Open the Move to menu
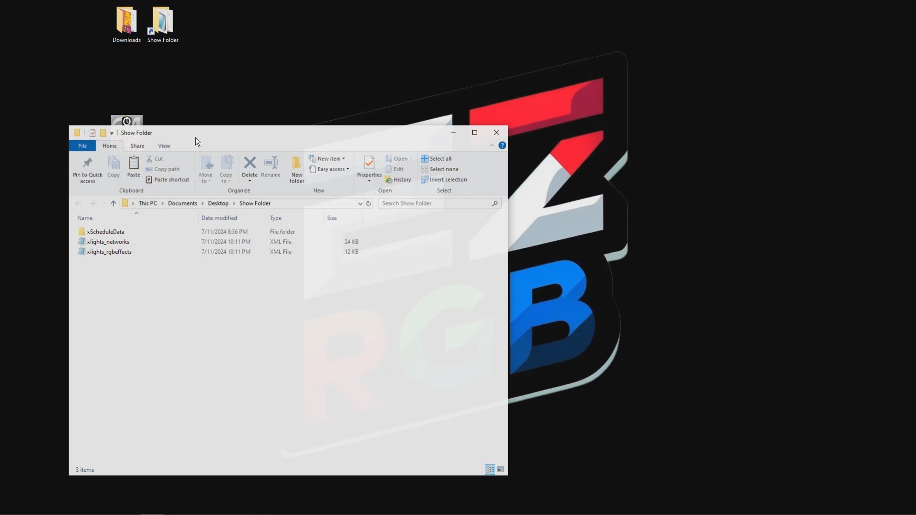Screen dimensions: 916x515 (x=206, y=169)
